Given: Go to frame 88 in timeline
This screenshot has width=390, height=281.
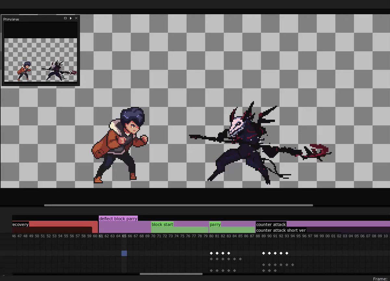Looking at the screenshot, I should (258, 236).
